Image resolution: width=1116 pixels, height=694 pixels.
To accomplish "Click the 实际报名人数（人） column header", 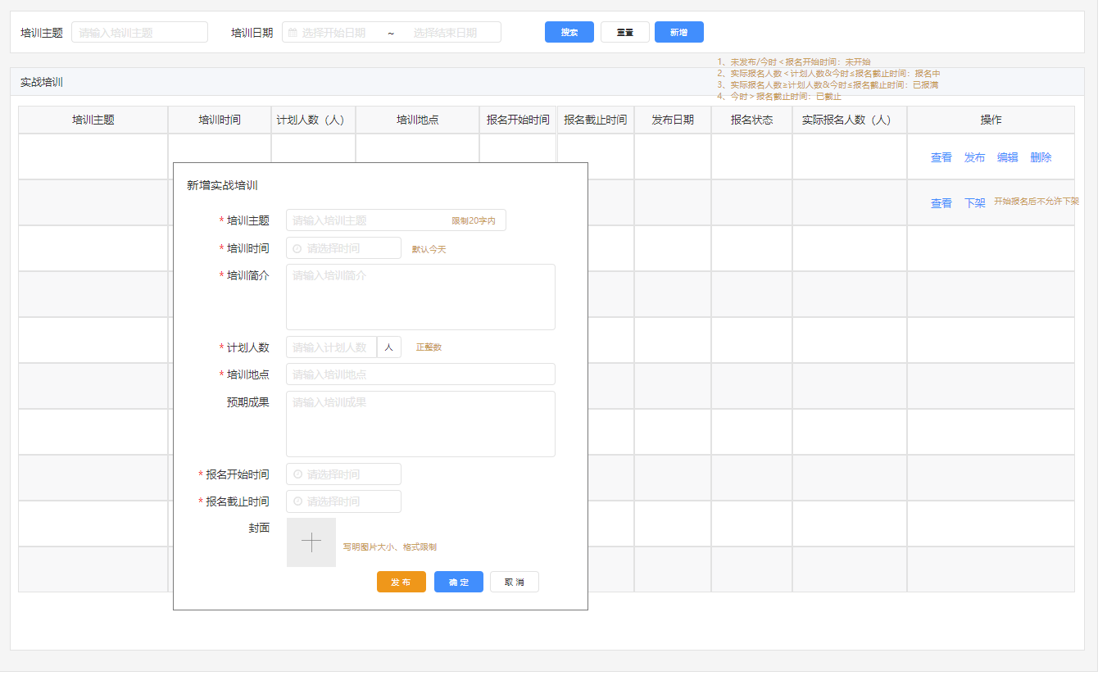I will tap(850, 120).
